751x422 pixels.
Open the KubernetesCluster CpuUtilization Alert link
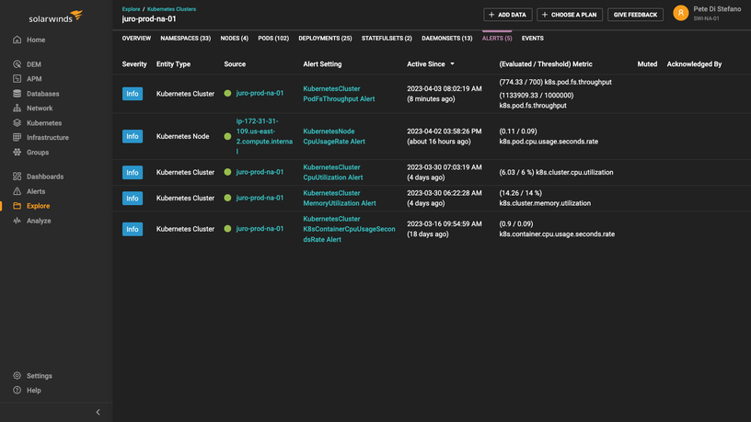[x=333, y=172]
